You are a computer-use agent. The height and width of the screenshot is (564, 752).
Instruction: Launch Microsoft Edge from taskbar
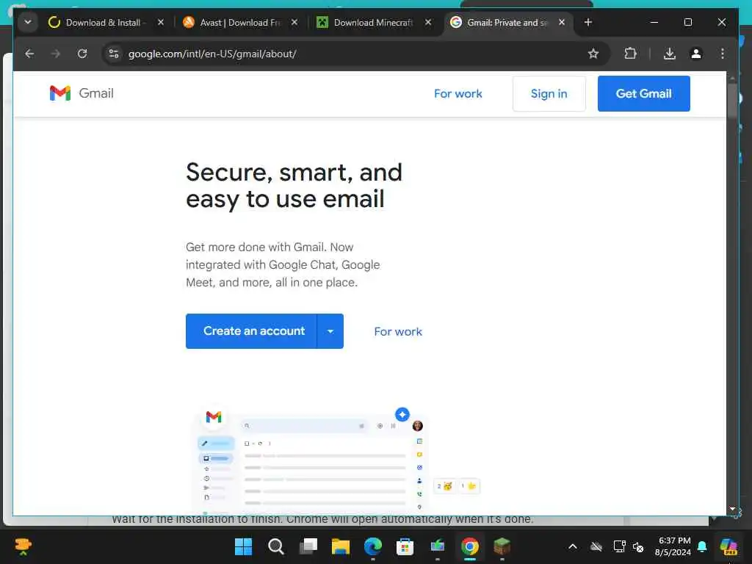(373, 546)
